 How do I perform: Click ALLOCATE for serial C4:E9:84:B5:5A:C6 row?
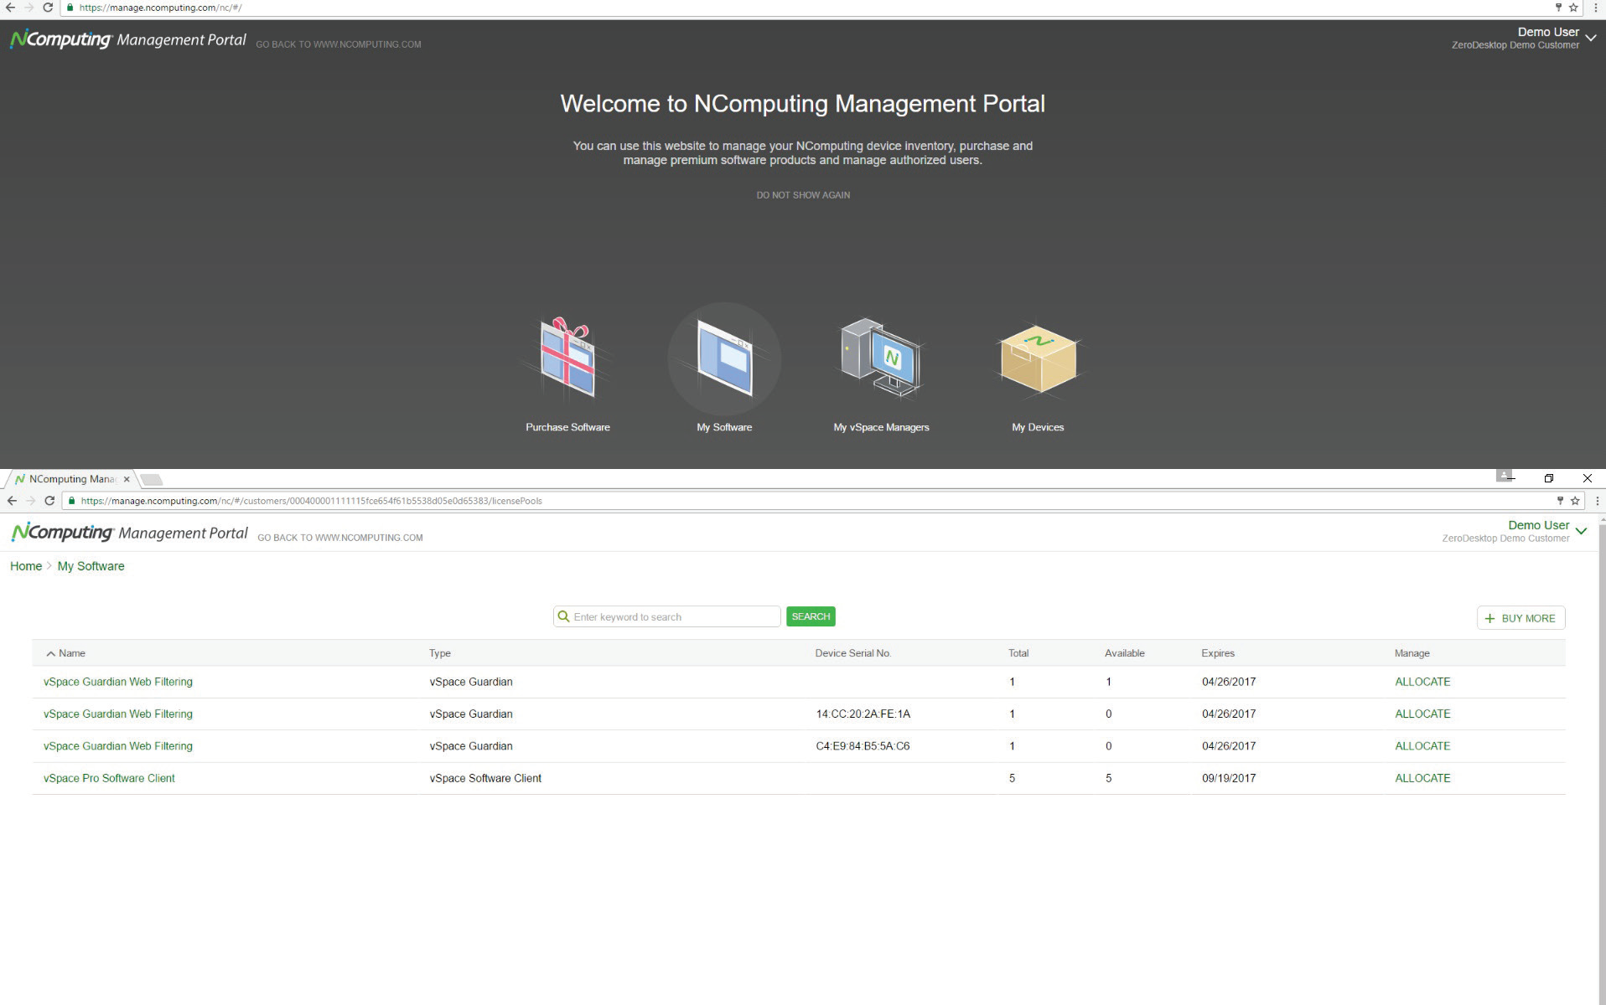pyautogui.click(x=1422, y=746)
